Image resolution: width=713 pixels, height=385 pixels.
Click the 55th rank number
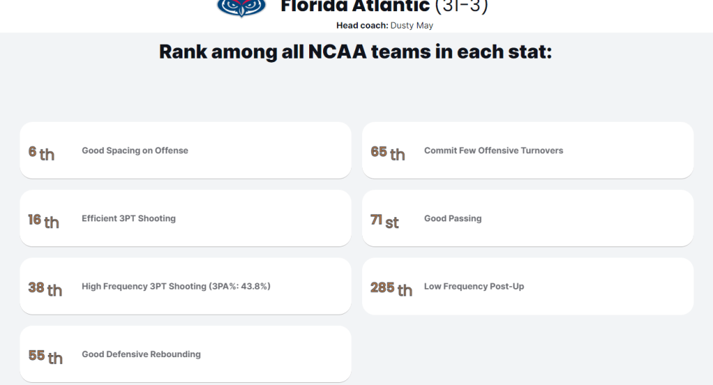[45, 356]
